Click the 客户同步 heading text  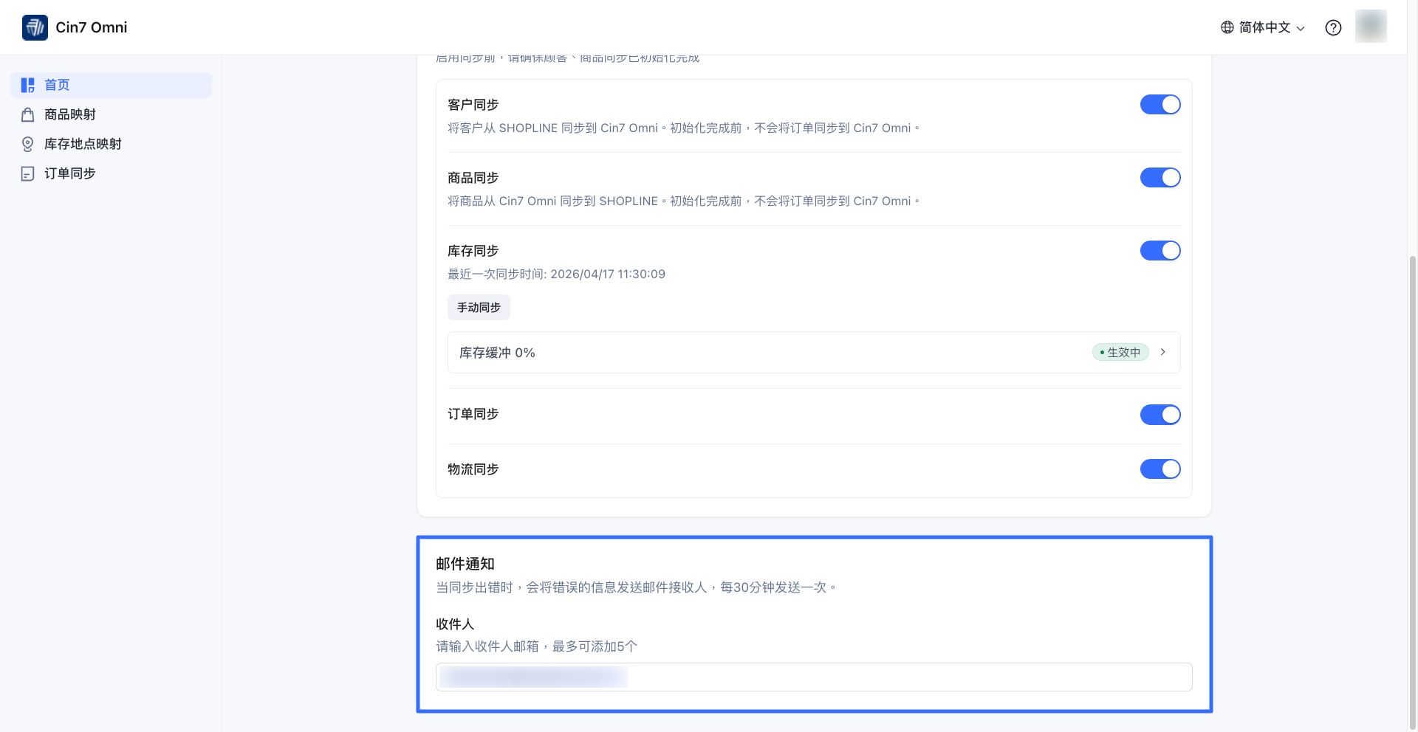(x=473, y=105)
